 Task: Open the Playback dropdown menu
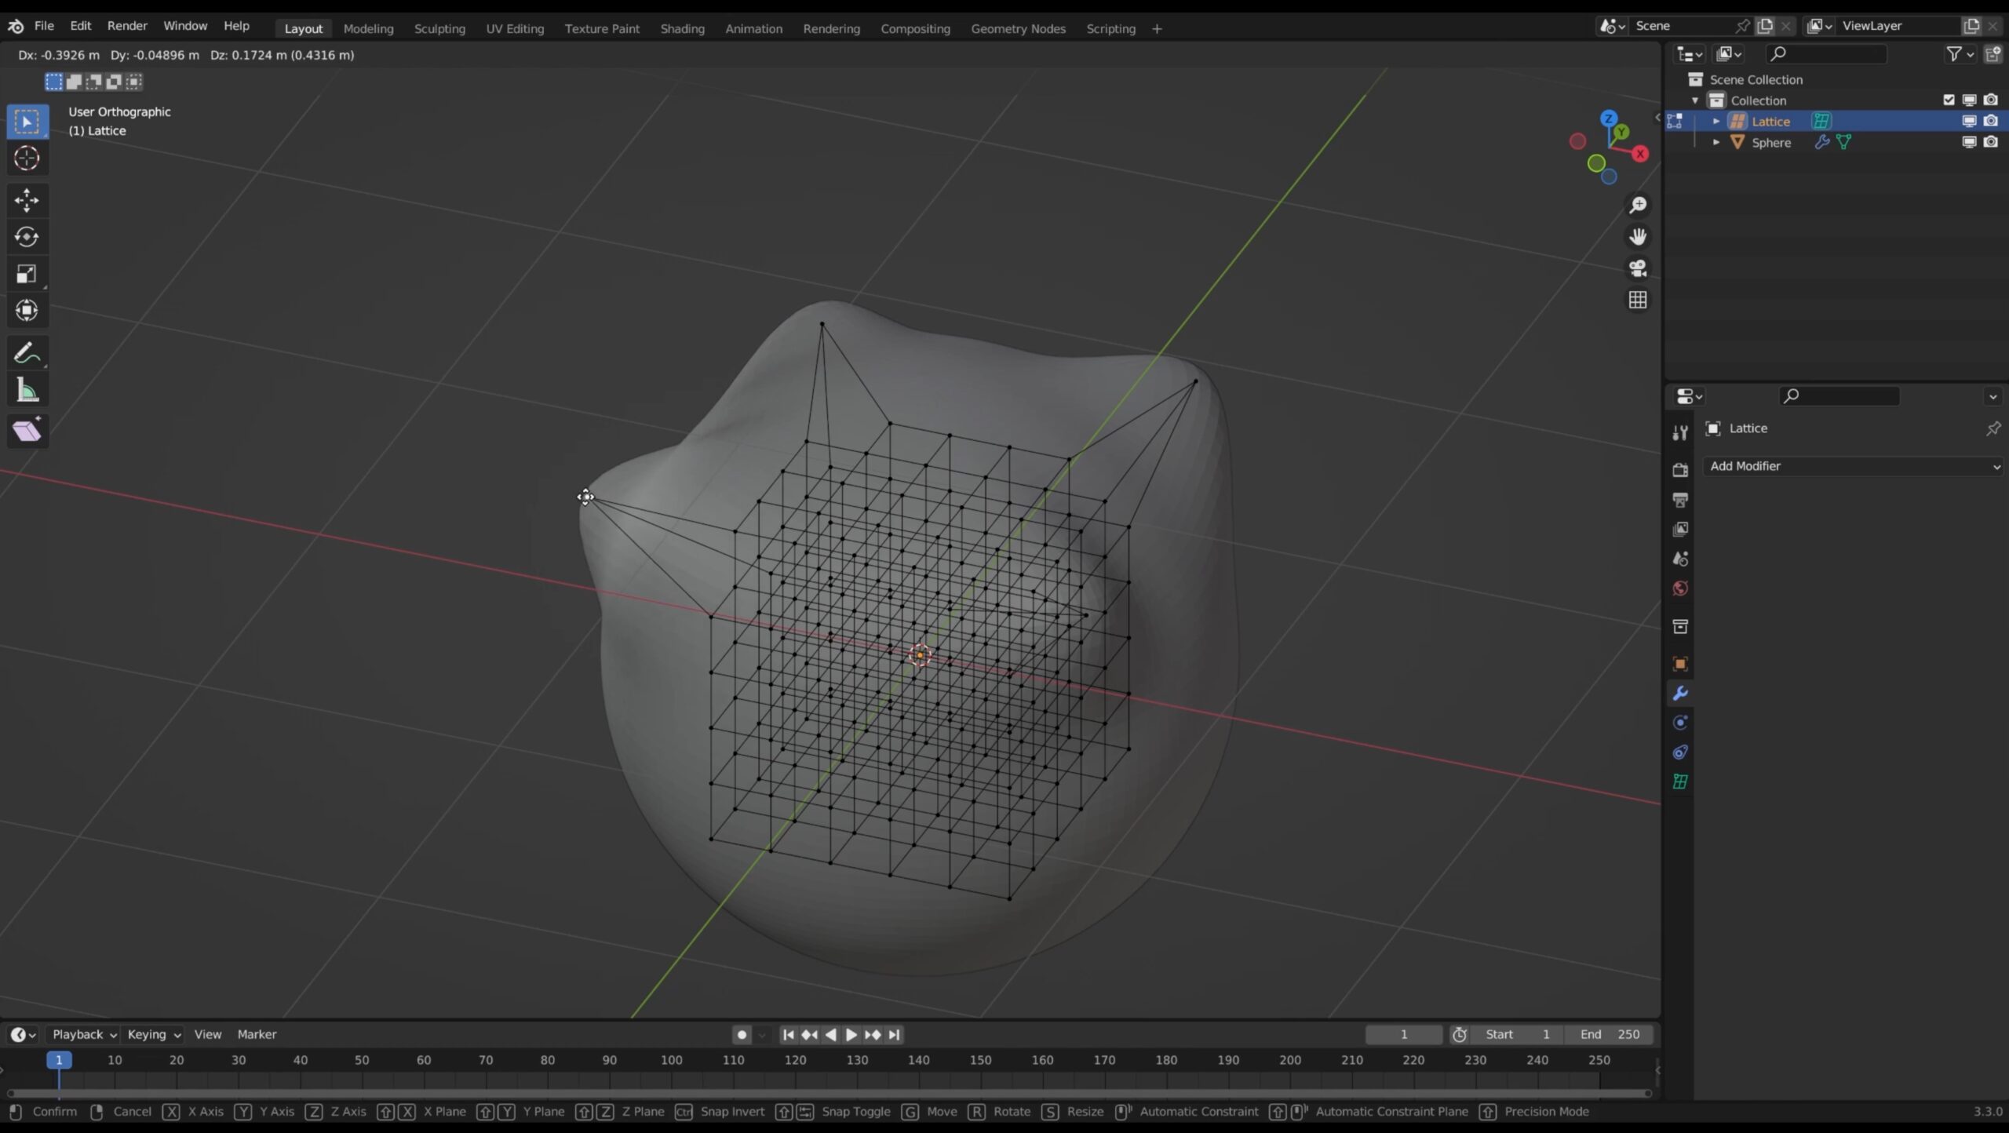point(84,1034)
